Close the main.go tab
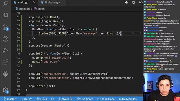Image resolution: width=180 pixels, height=101 pixels. [34, 3]
